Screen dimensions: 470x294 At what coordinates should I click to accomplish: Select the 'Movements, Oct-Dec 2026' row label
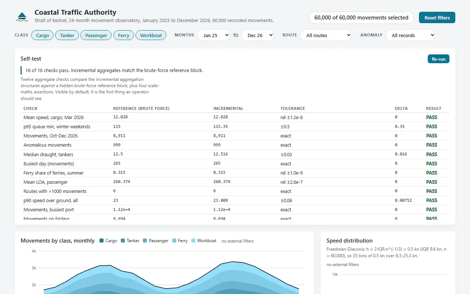pos(51,136)
